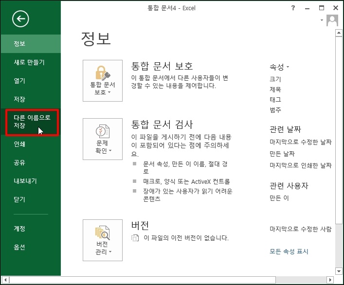
Task: Maximize the Excel window
Action: coord(322,8)
